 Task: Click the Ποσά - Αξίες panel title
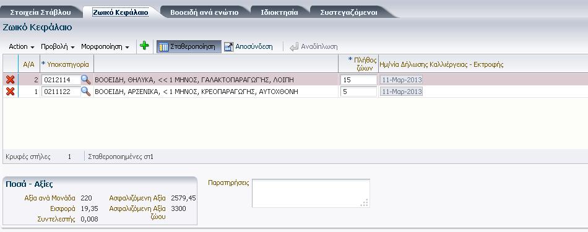pos(29,184)
